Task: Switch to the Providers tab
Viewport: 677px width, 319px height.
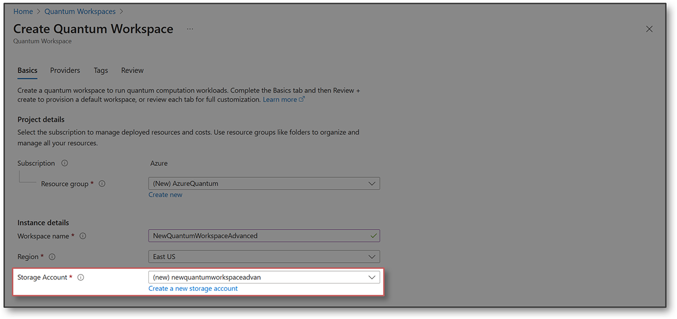Action: point(65,70)
